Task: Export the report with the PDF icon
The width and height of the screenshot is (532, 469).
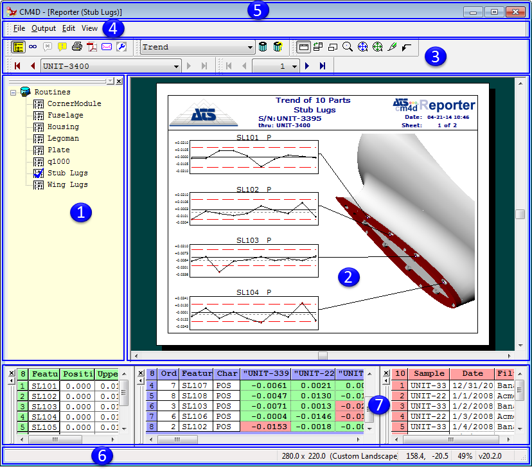Action: click(x=92, y=47)
